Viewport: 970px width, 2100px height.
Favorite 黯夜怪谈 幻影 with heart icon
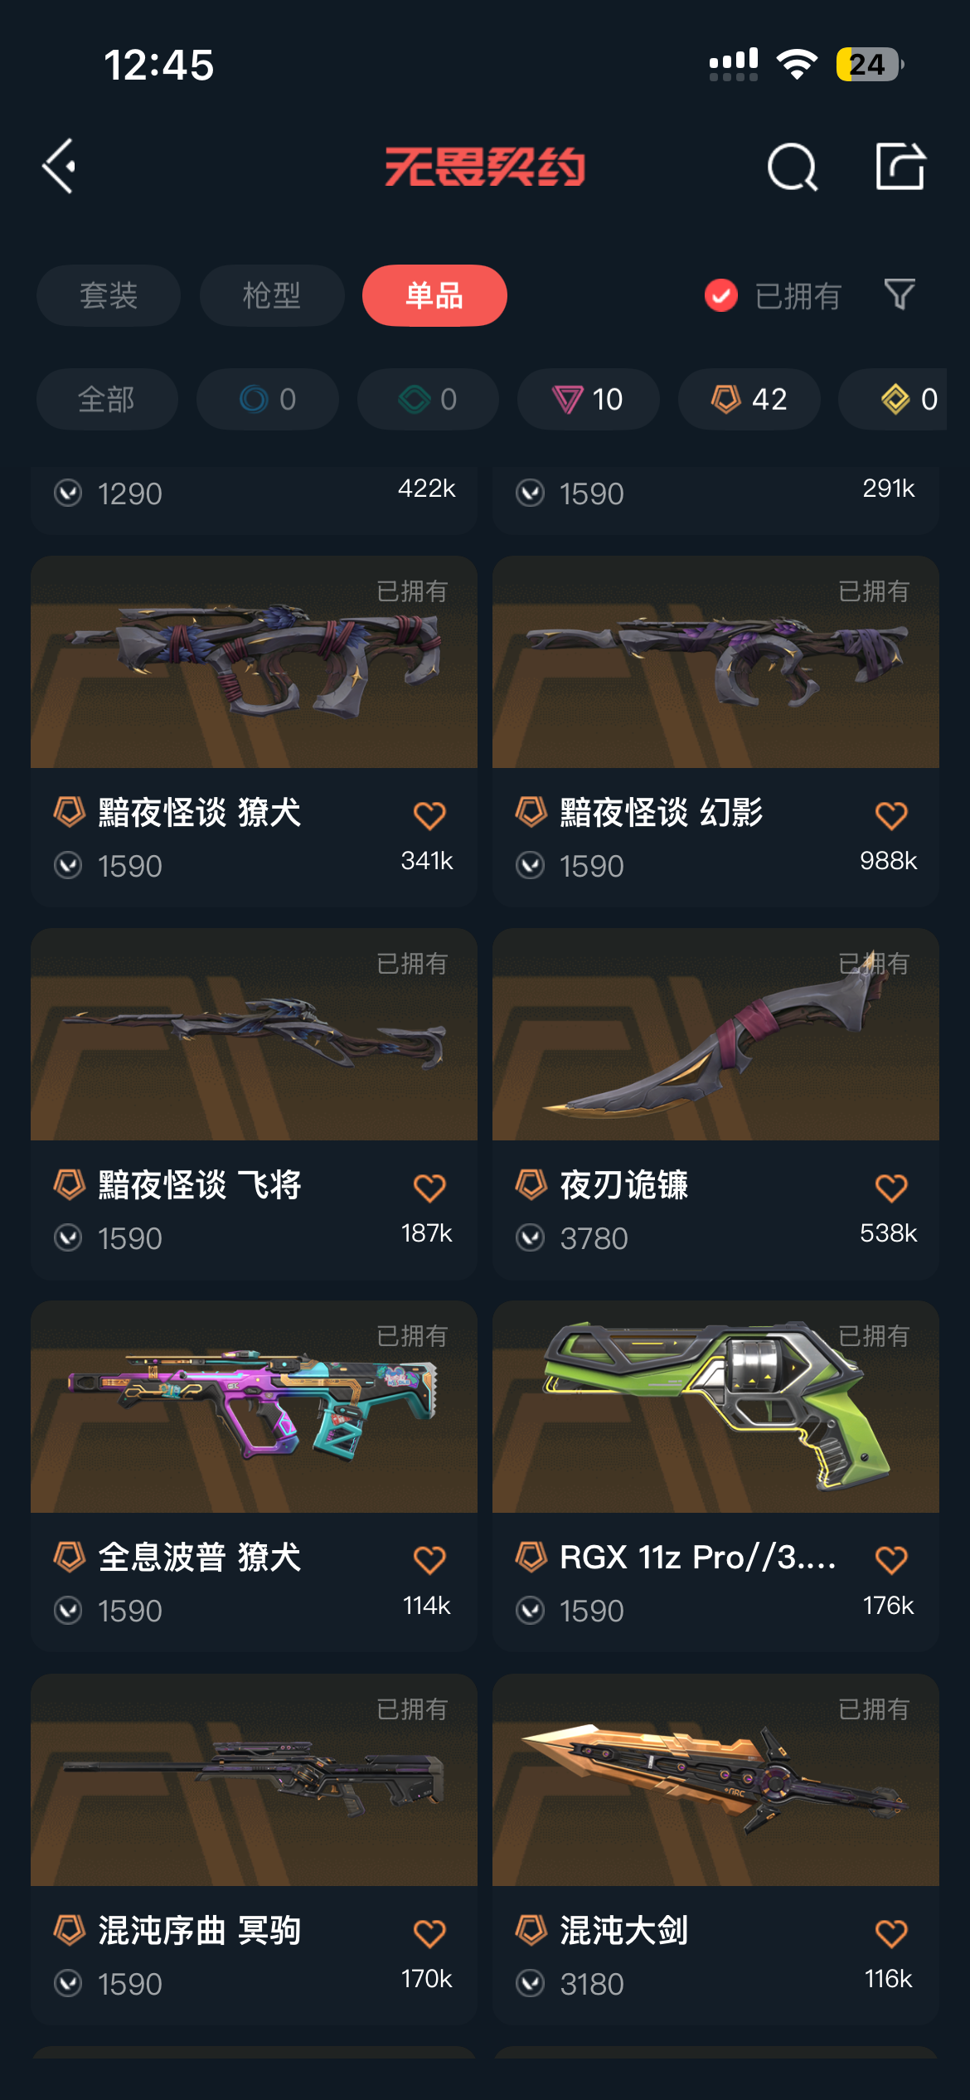tap(891, 815)
